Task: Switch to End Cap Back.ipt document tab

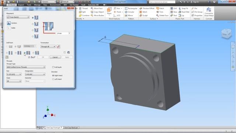Action: [x=71, y=128]
